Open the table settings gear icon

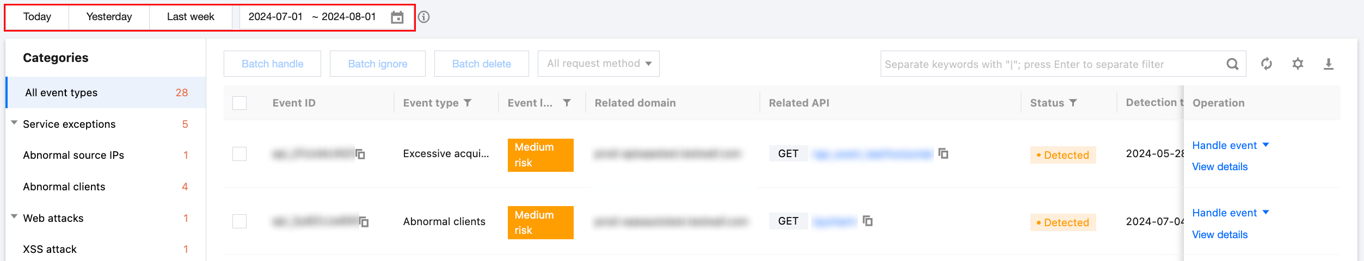pos(1298,64)
